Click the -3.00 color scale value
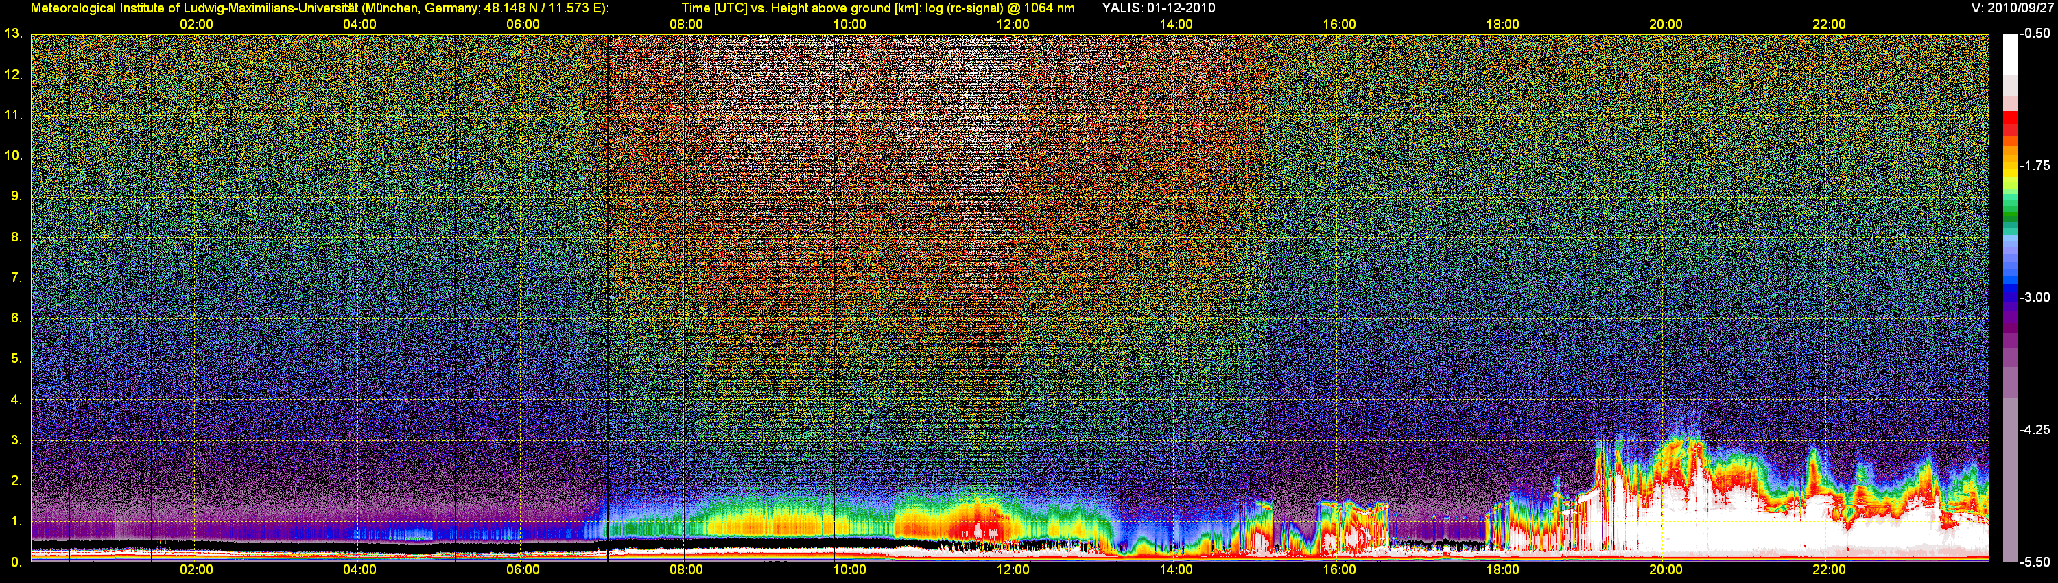 [x=2035, y=298]
